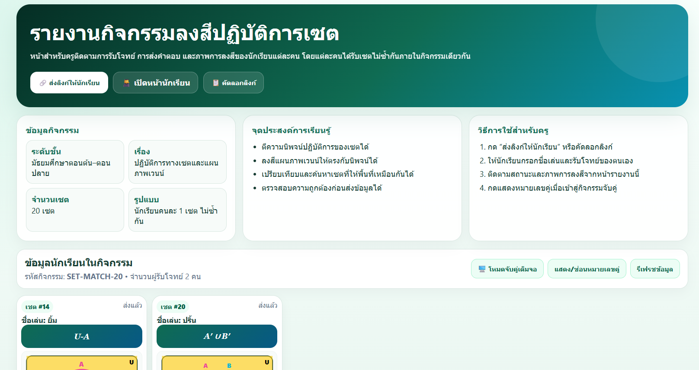This screenshot has width=699, height=370.
Task: Click the objective เปรียบเทียบและค้นหาเซตที่ให้พื้นที่เหมือนกันได้
Action: click(337, 174)
